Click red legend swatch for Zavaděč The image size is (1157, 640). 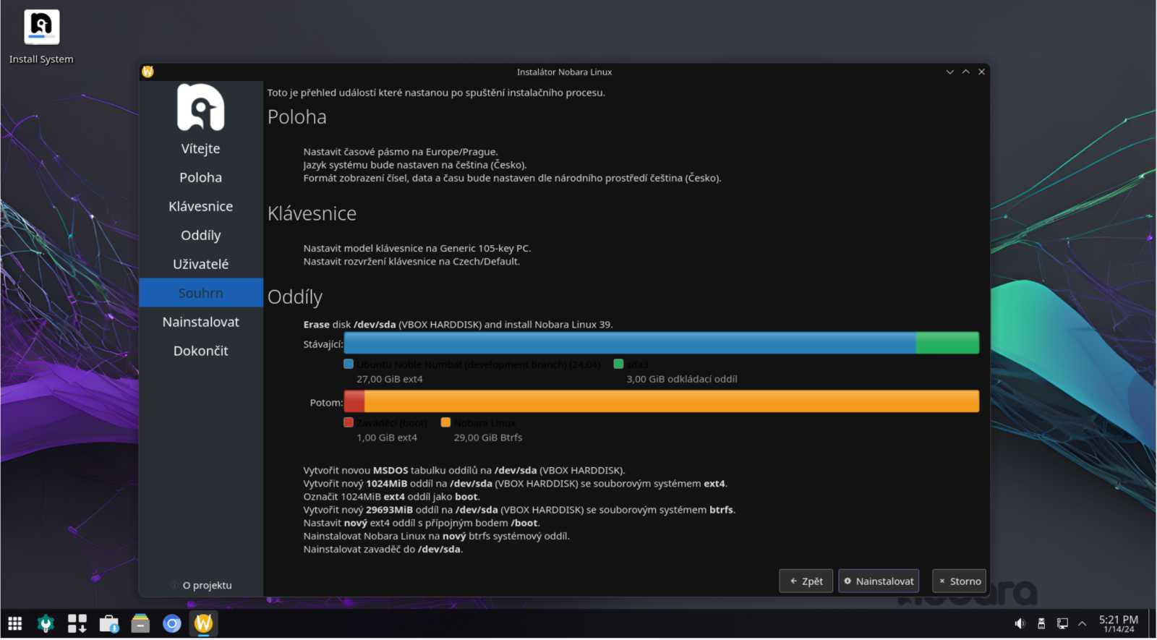(x=349, y=422)
